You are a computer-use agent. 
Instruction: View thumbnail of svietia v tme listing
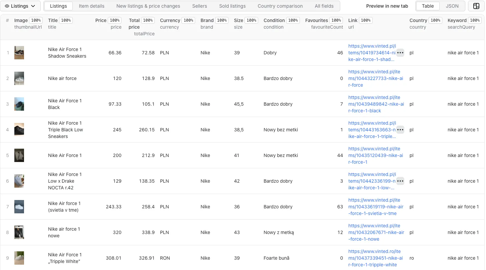tap(19, 207)
